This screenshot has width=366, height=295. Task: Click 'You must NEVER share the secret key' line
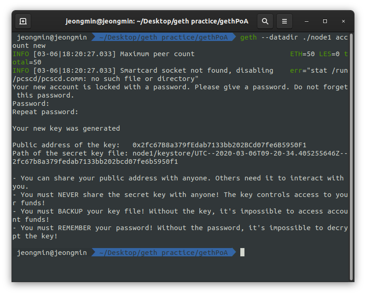pyautogui.click(x=180, y=195)
